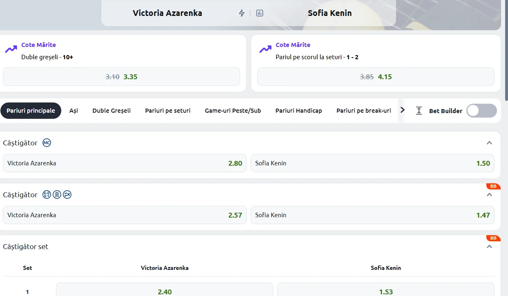508x296 pixels.
Task: Pick boosted odds 4.15 for set score 1 - 2
Action: [x=376, y=77]
